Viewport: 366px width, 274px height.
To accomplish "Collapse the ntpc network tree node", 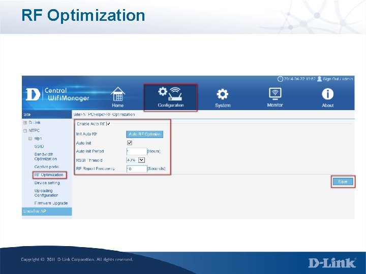I will pos(30,139).
